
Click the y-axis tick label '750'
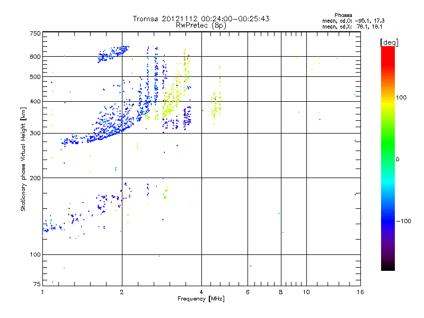35,33
